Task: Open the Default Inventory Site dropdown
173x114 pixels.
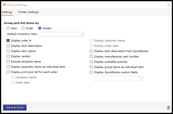Action: pos(82,34)
